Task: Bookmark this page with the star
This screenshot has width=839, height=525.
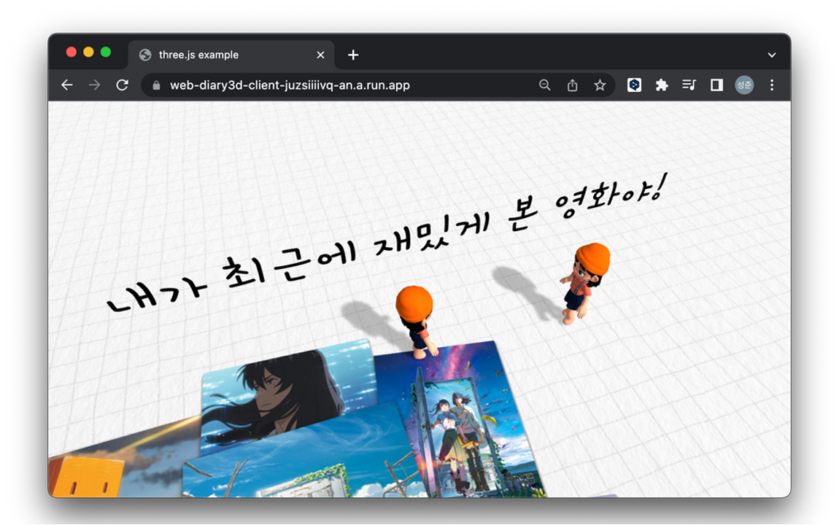Action: tap(600, 85)
